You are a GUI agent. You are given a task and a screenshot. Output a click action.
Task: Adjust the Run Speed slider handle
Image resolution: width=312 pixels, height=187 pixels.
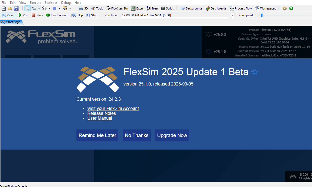pyautogui.click(x=262, y=15)
